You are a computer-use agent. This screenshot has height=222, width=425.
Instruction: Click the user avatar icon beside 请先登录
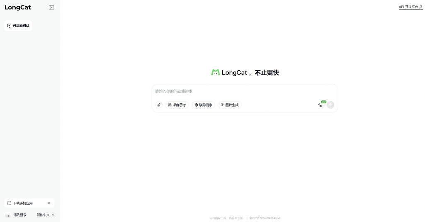[x=8, y=215]
